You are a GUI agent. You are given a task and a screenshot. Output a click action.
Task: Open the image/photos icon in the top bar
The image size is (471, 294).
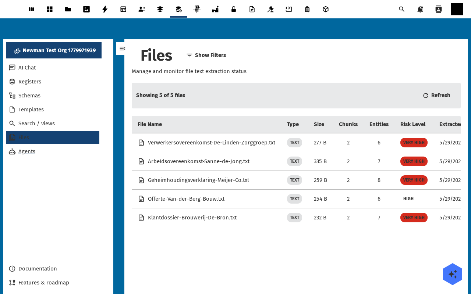click(86, 9)
